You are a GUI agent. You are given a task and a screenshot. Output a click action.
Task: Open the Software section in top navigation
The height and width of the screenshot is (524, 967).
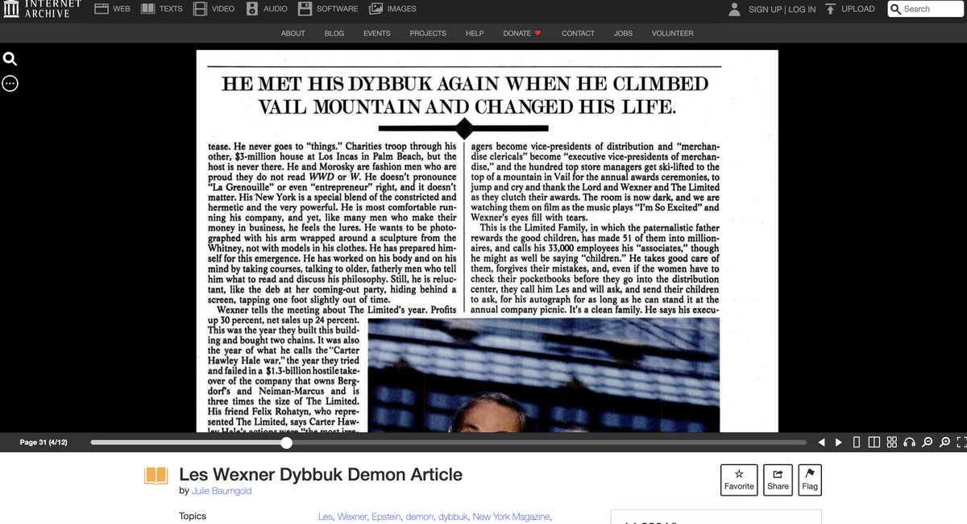[x=328, y=9]
